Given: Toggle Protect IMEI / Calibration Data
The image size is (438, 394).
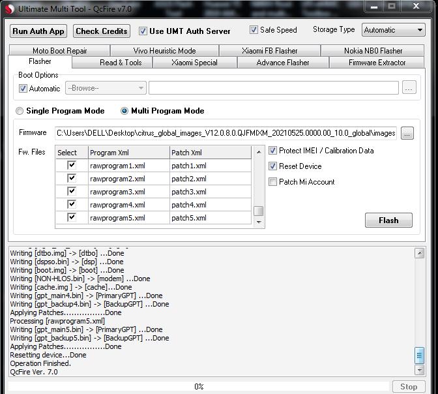Looking at the screenshot, I should (x=273, y=151).
